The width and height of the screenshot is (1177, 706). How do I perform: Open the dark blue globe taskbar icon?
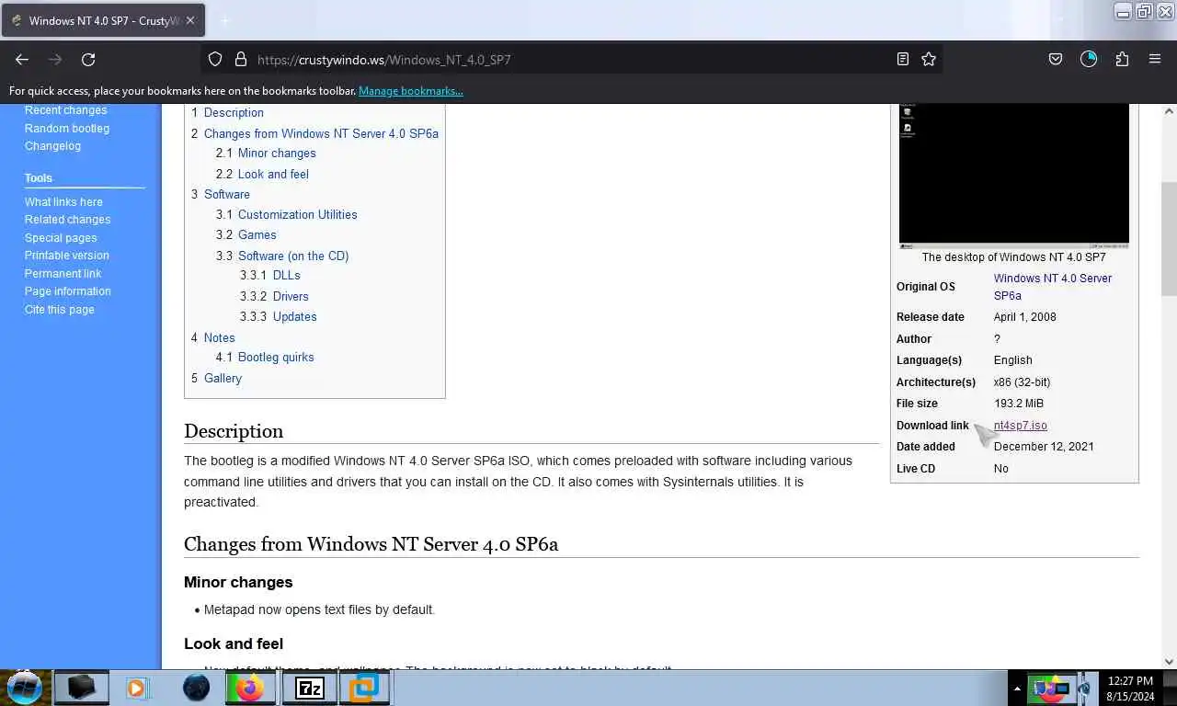pos(196,687)
